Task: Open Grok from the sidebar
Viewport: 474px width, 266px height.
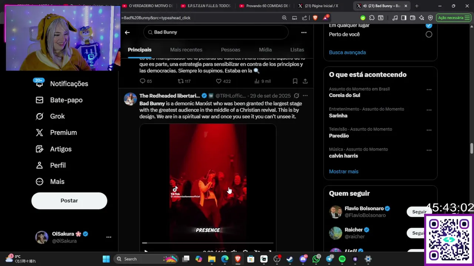Action: (x=50, y=116)
